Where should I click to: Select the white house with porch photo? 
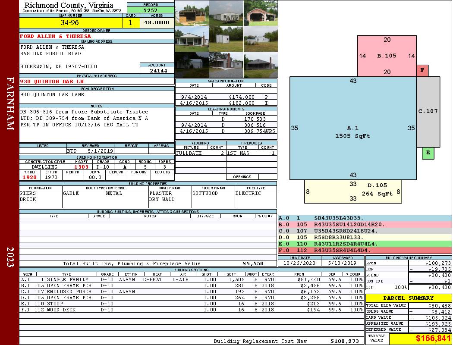pyautogui.click(x=192, y=39)
